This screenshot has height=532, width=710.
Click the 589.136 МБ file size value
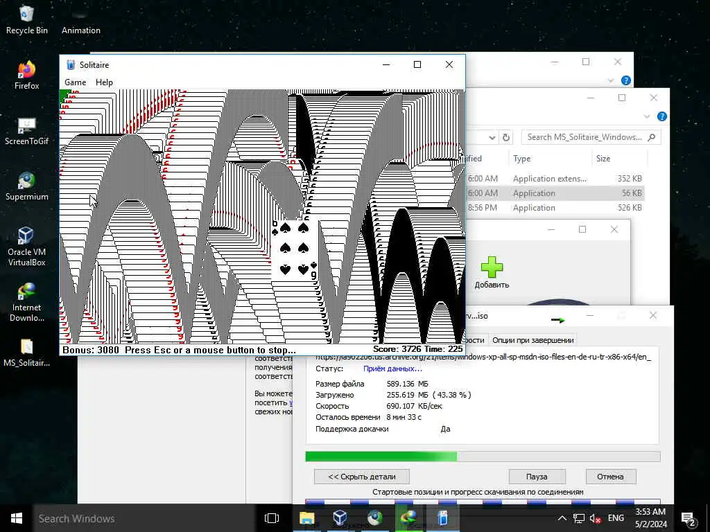click(407, 384)
